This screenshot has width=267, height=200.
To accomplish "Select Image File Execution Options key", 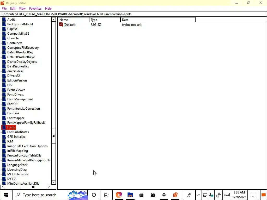I will [x=27, y=146].
